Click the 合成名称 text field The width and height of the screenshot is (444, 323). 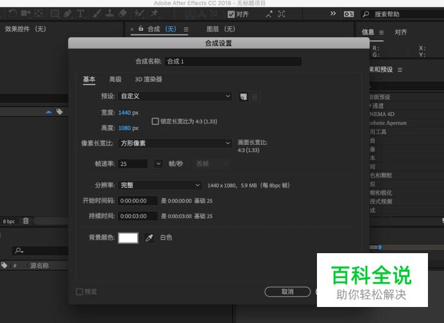233,62
